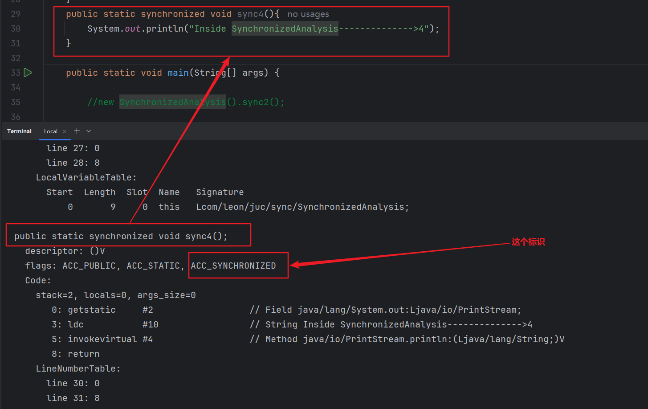Set breakpoint at gutter line 35
The height and width of the screenshot is (409, 648).
[x=16, y=102]
